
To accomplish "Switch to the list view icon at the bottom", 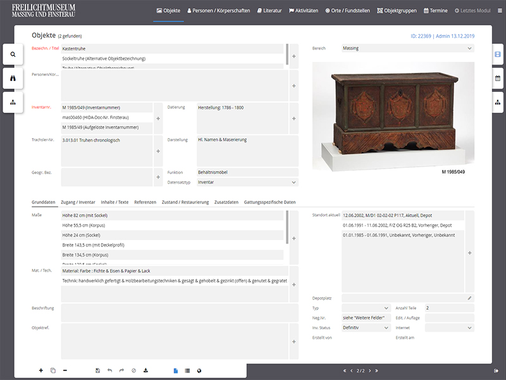I will pos(188,370).
